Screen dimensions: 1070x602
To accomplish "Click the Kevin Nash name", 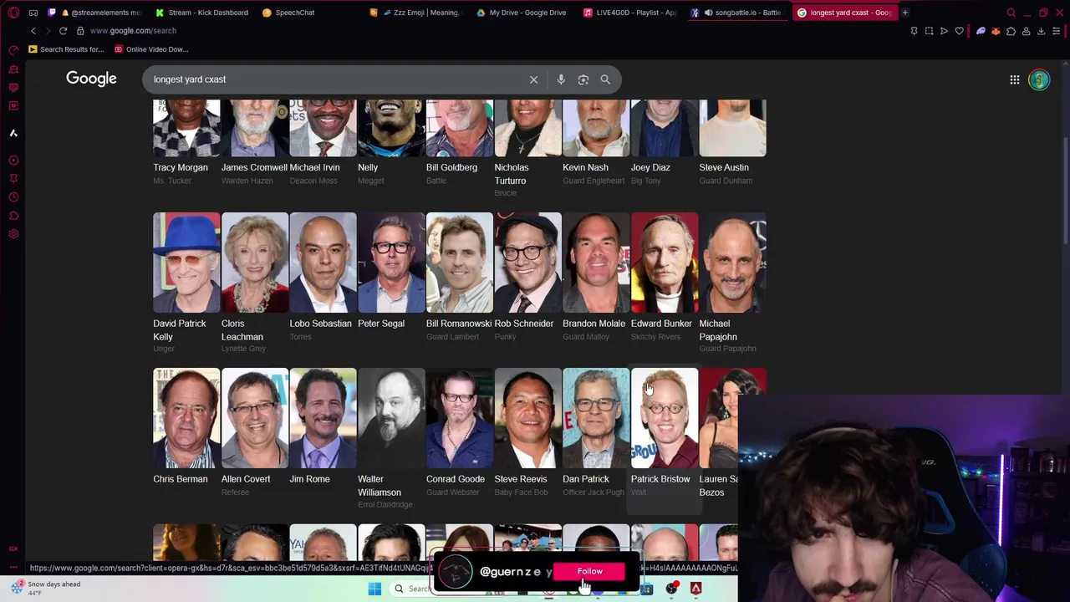I will pos(585,167).
